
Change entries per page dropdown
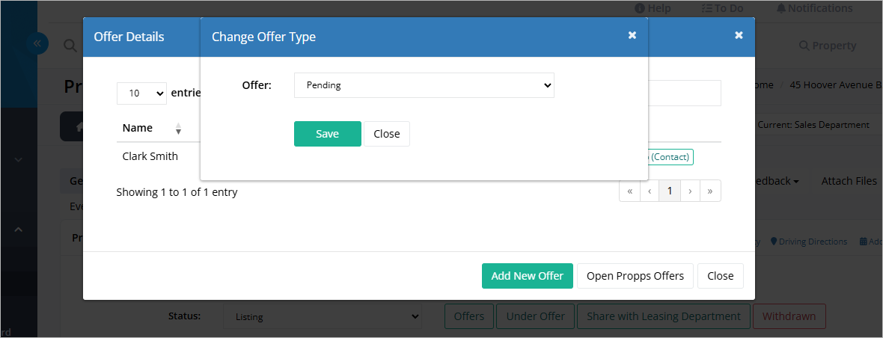(141, 93)
